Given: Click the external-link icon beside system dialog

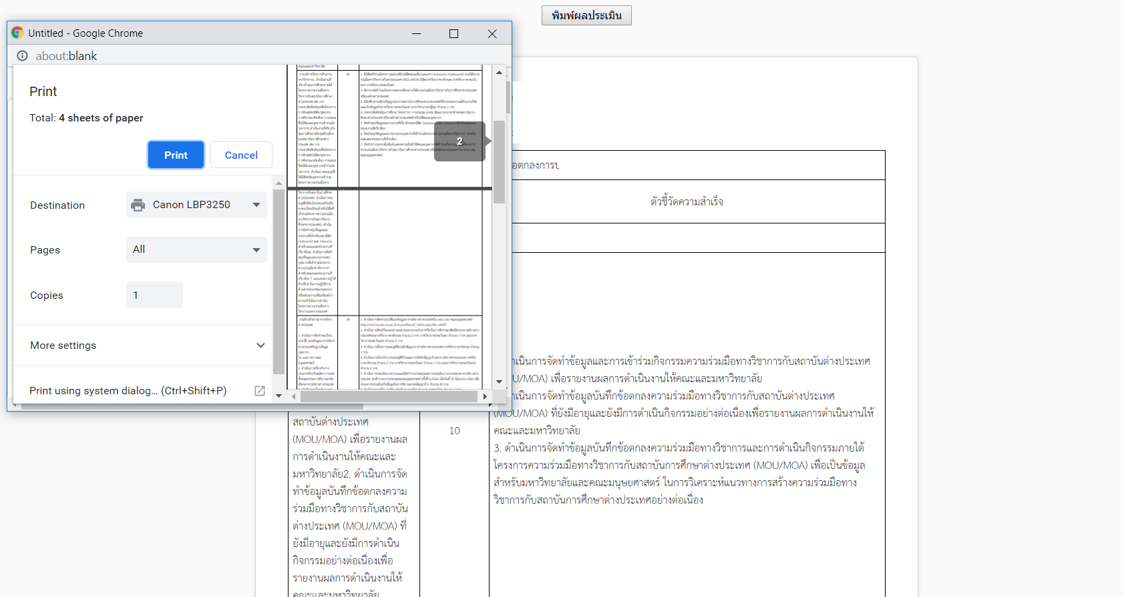Looking at the screenshot, I should [x=260, y=391].
